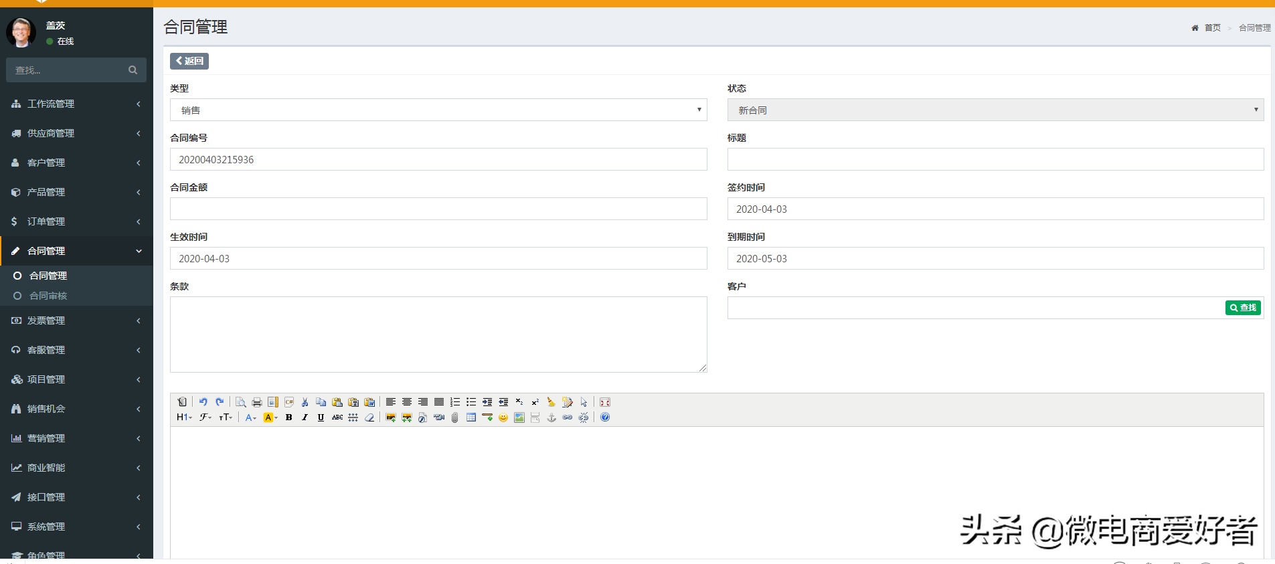The image size is (1275, 564).
Task: Click the green 查找 customer button
Action: pos(1243,308)
